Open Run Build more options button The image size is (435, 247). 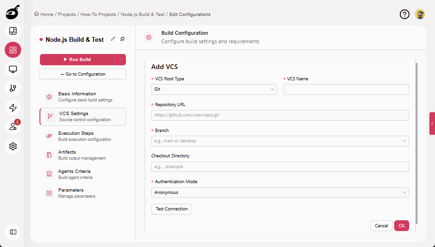120,59
